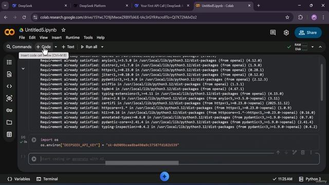The height and width of the screenshot is (185, 329).
Task: Open the Commands search palette
Action: pos(19,47)
